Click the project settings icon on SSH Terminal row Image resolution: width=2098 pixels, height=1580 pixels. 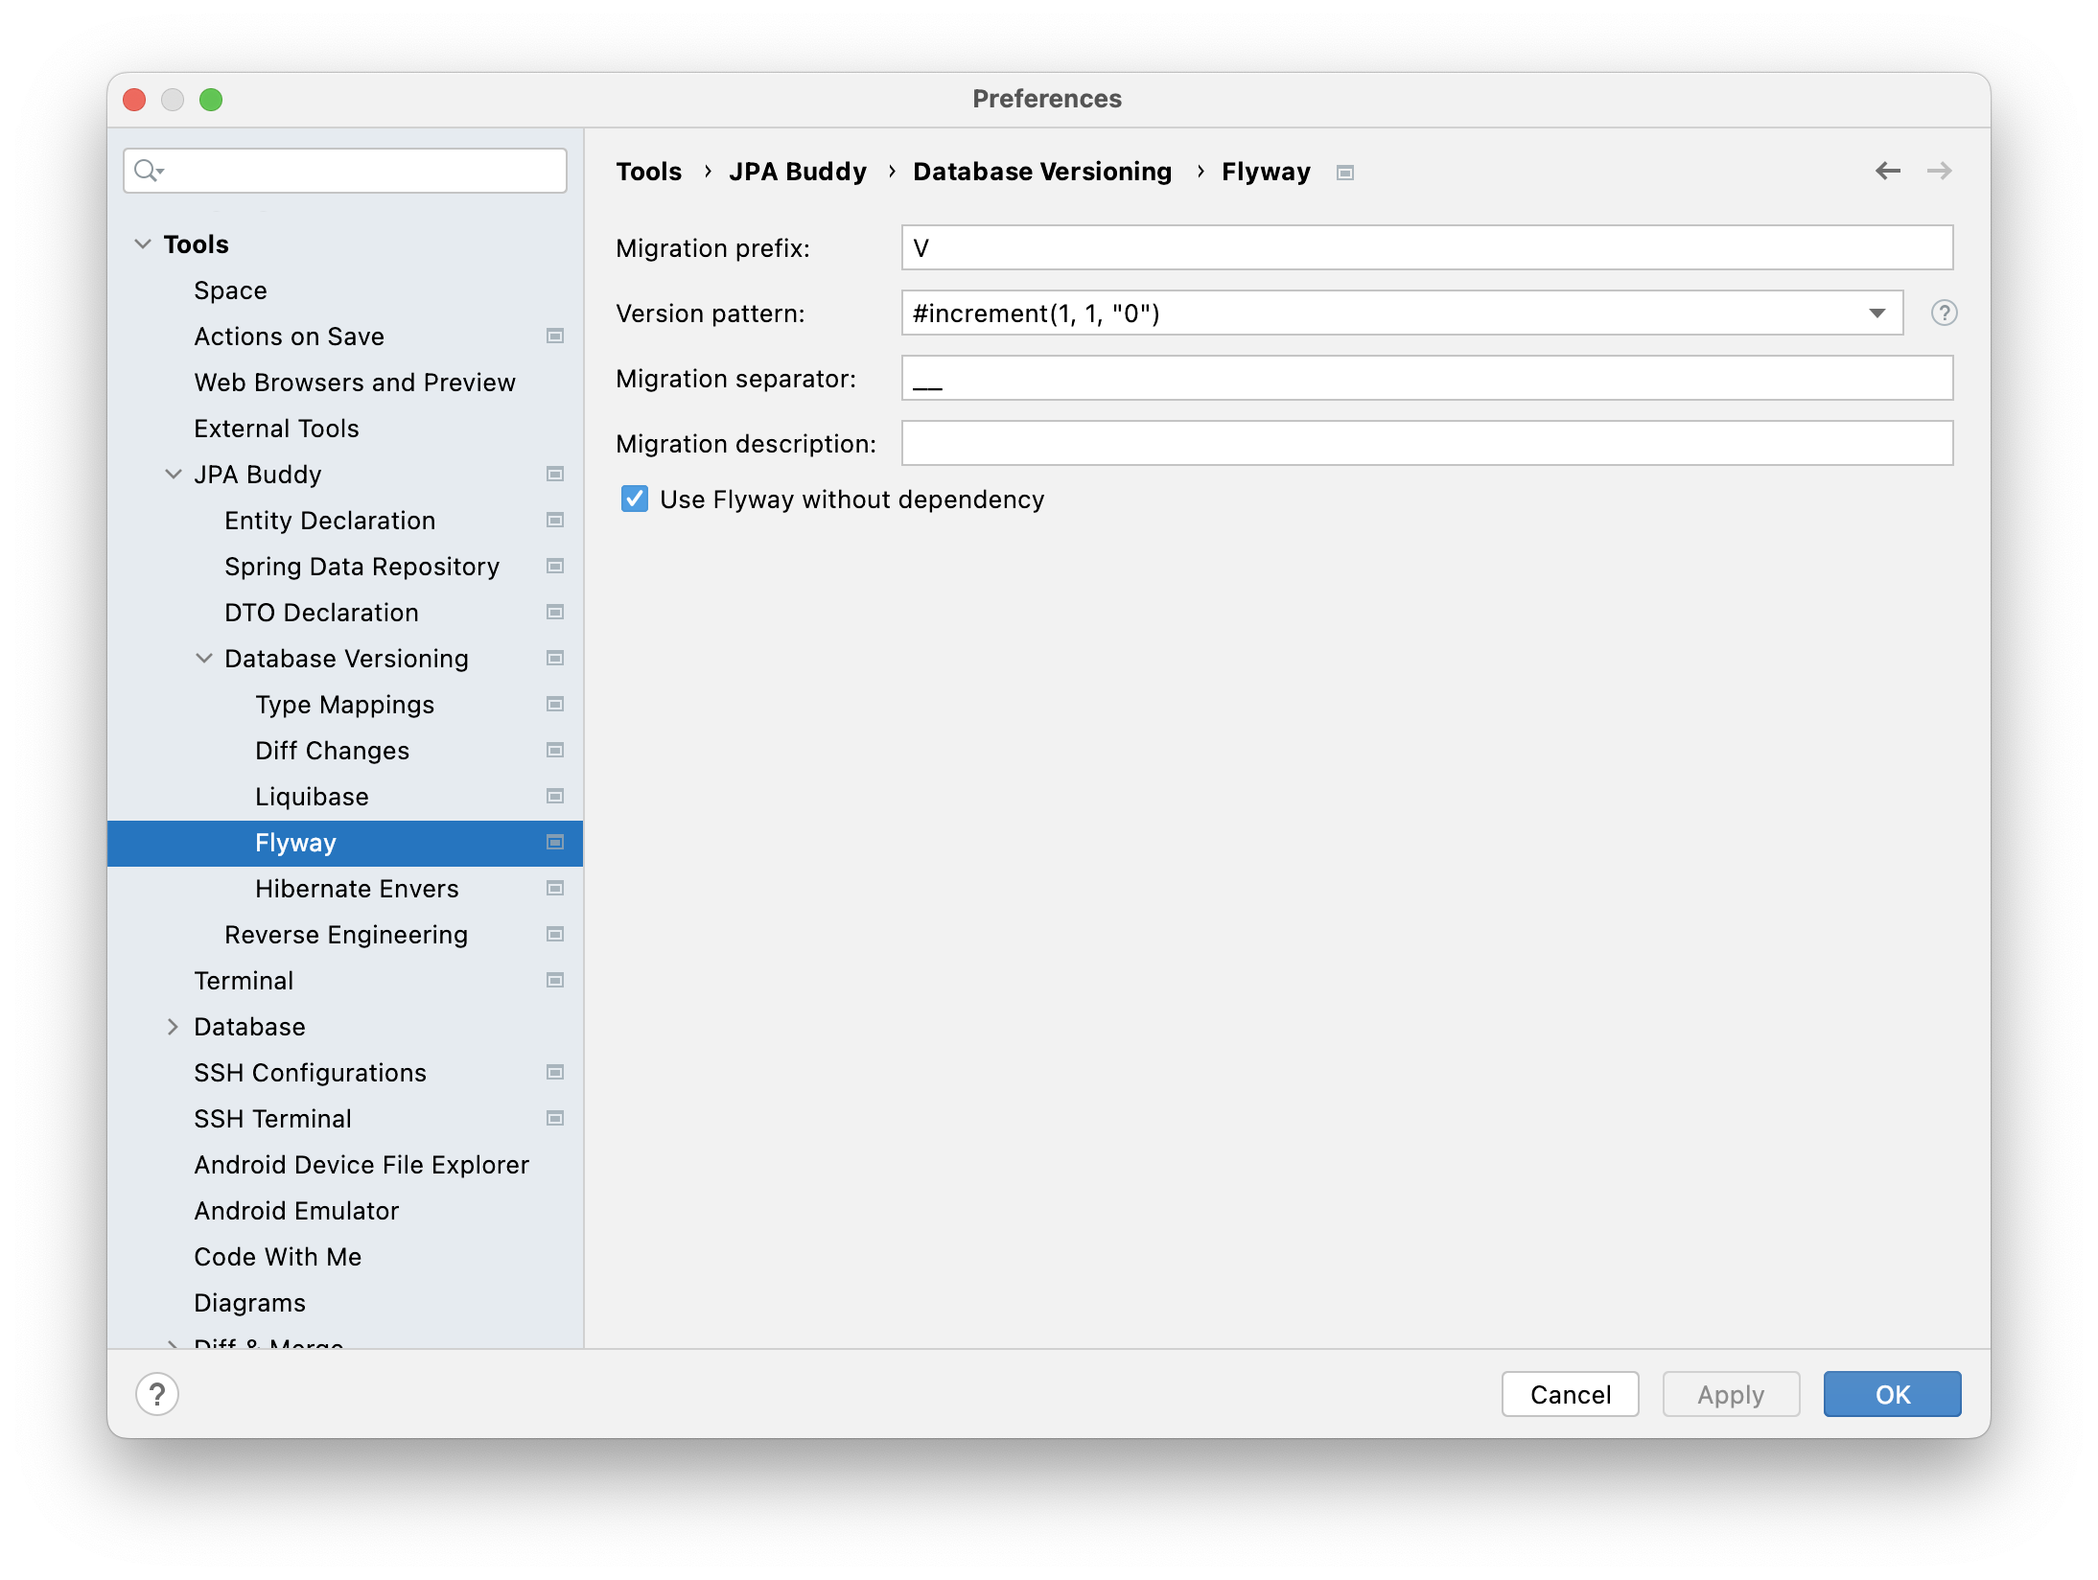point(555,1118)
